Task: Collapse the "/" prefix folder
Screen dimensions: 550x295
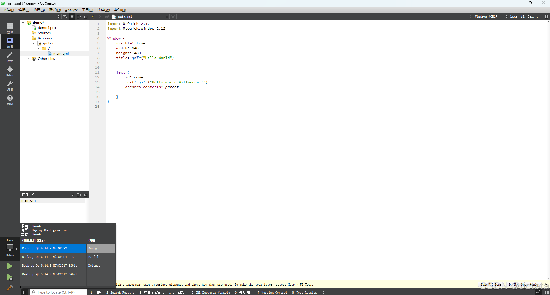Action: [38, 48]
